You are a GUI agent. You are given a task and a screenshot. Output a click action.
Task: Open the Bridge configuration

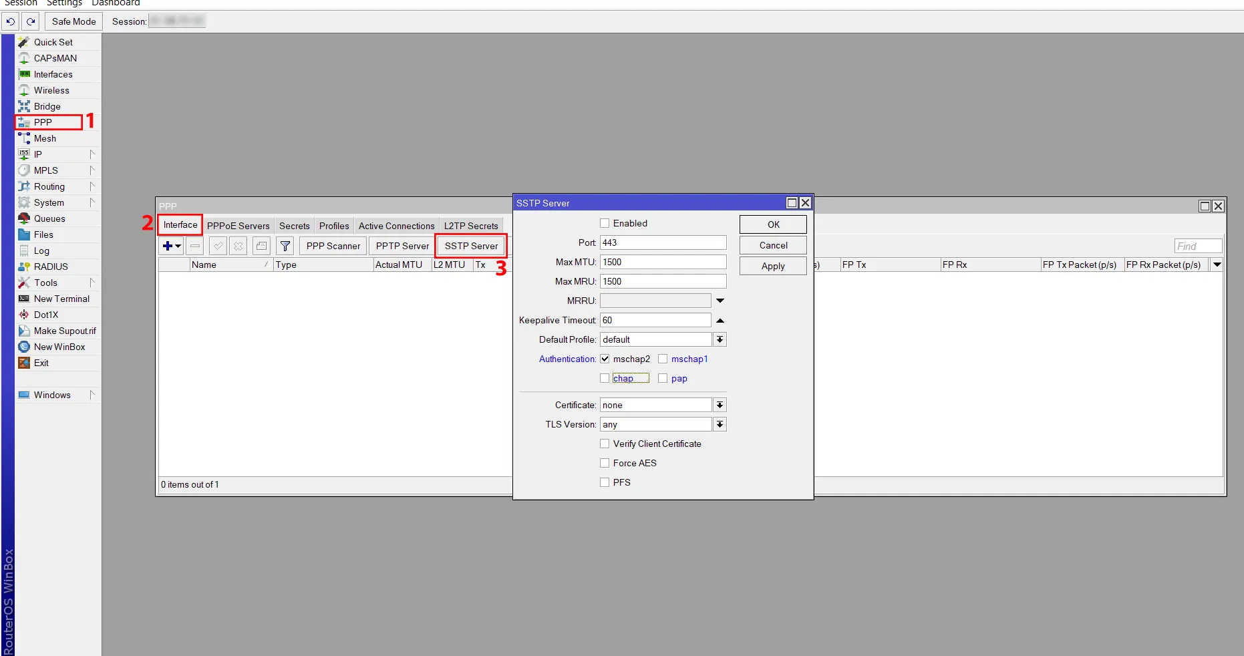point(46,106)
